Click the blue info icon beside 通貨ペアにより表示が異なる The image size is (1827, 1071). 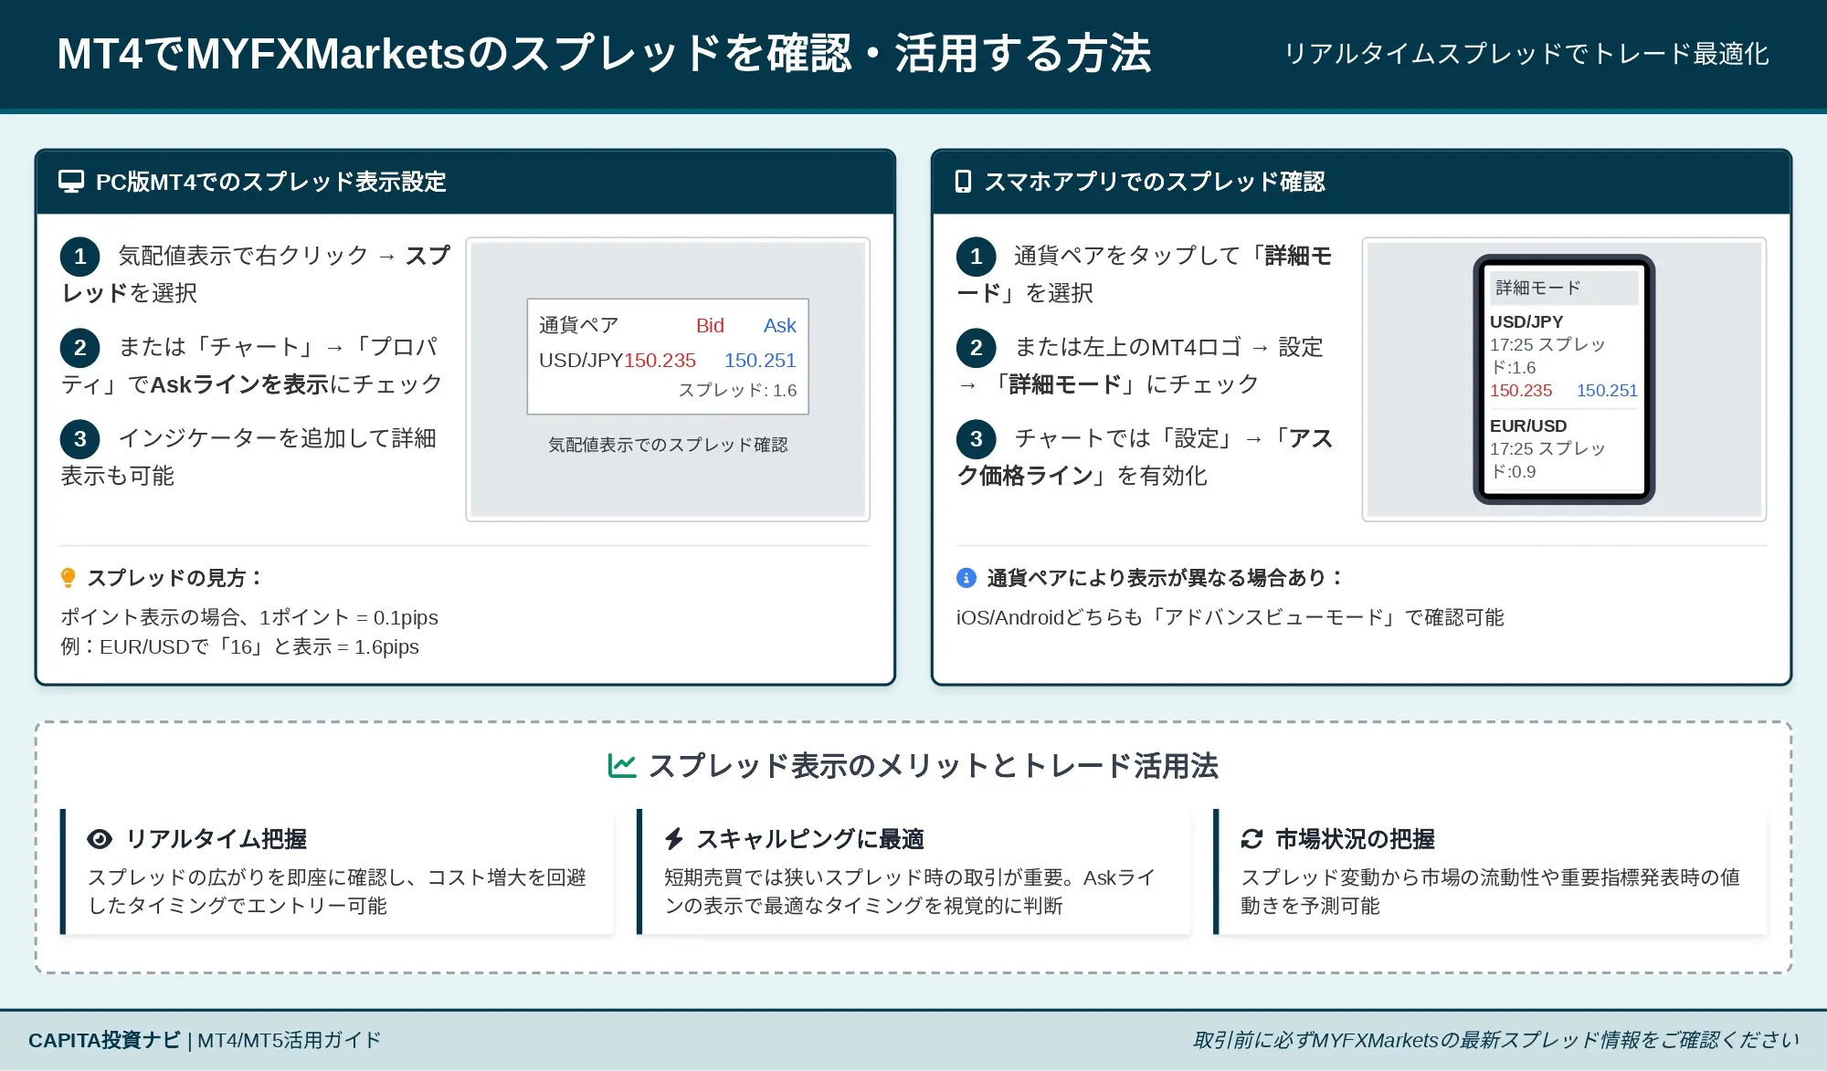966,578
